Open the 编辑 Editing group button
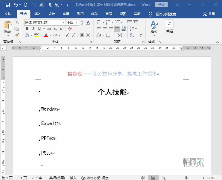This screenshot has height=180, width=222. point(169,32)
